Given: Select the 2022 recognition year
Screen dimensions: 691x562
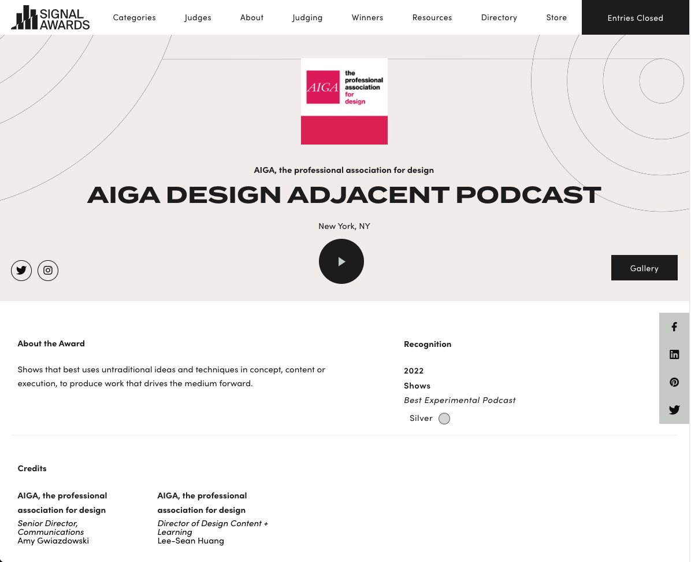Looking at the screenshot, I should tap(414, 371).
